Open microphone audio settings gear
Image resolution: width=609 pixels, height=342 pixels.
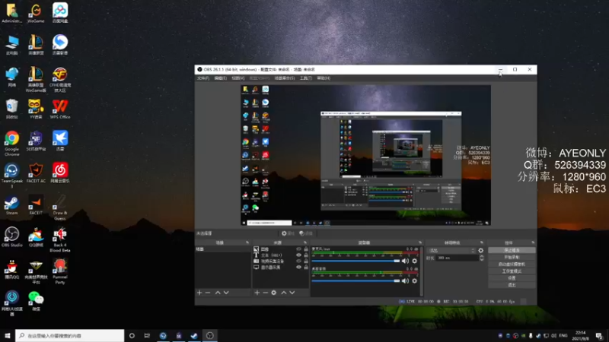pyautogui.click(x=414, y=261)
